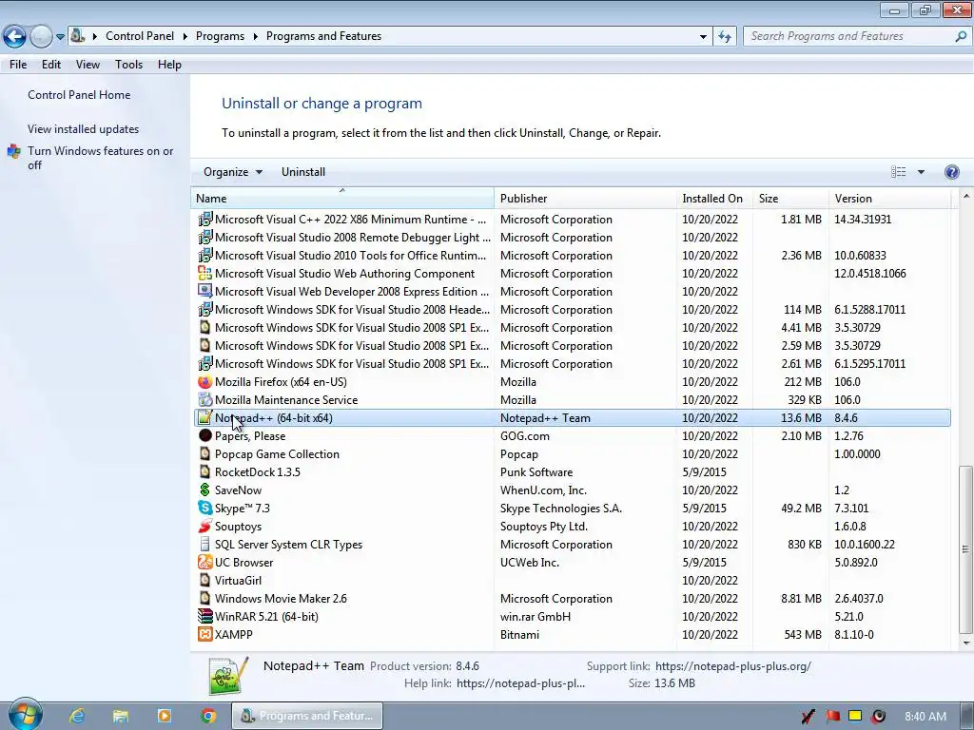Select the Mozilla Firefox icon
Viewport: 974px width, 730px height.
[205, 382]
